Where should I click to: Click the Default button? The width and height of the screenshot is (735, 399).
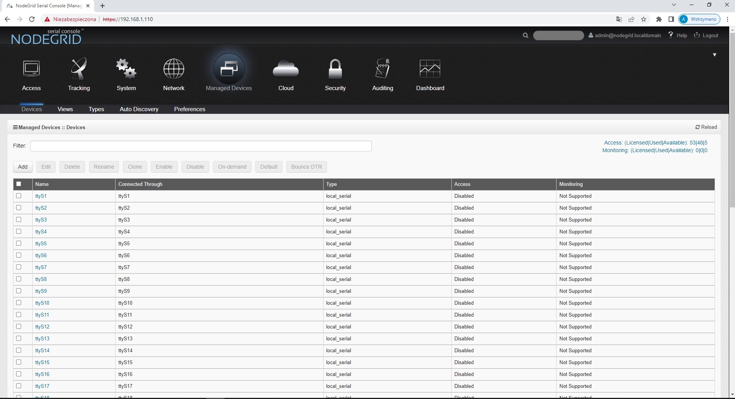tap(269, 167)
